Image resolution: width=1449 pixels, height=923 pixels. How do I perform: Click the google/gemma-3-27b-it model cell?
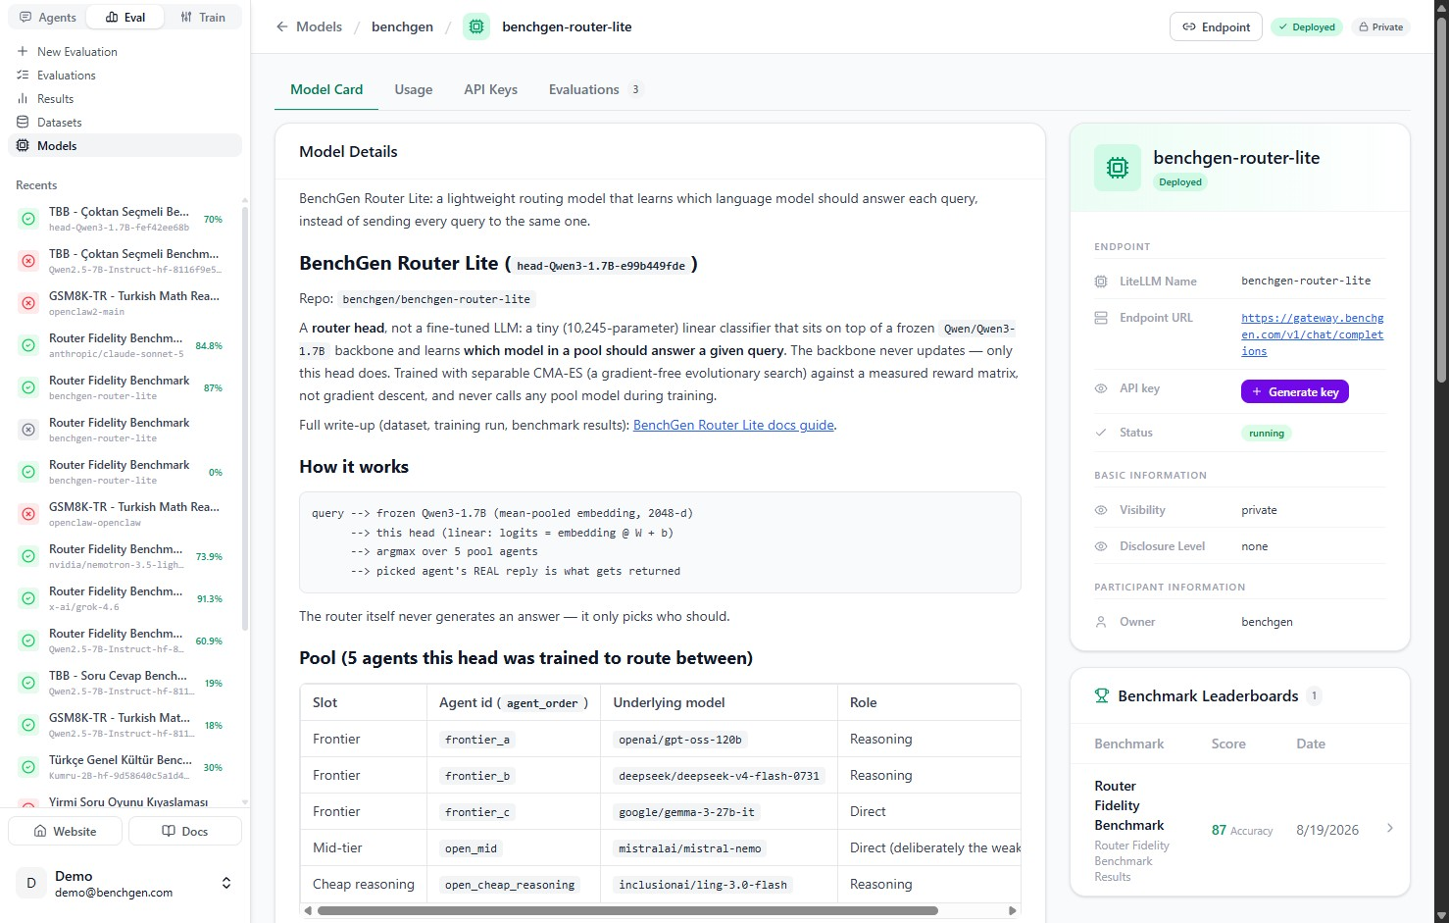[686, 812]
